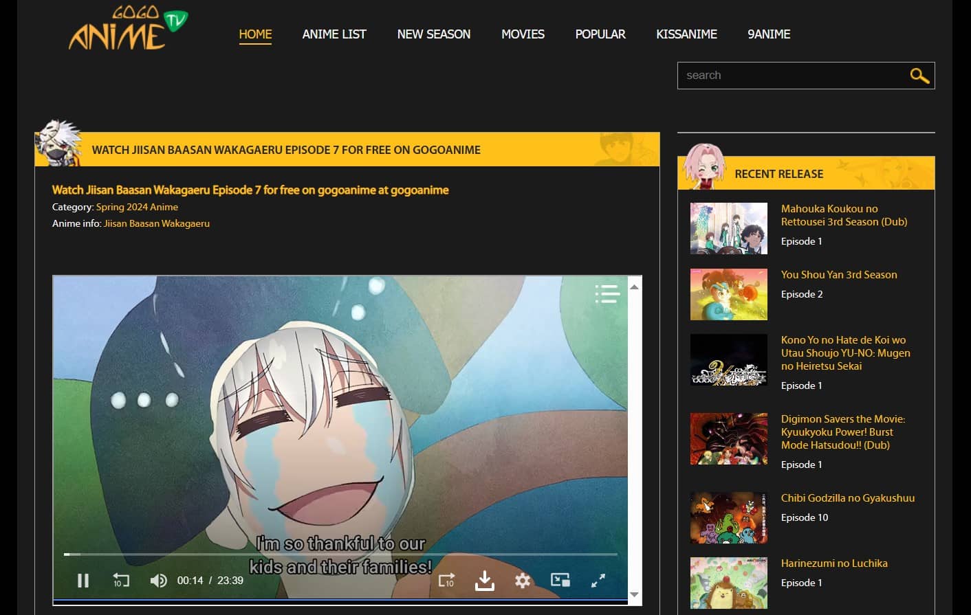Mute the video volume

[x=158, y=581]
